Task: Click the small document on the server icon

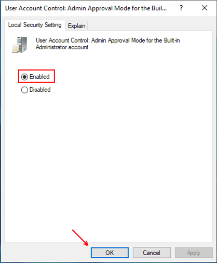Action: click(x=16, y=49)
